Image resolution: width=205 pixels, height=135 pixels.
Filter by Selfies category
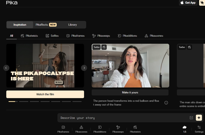point(52,36)
